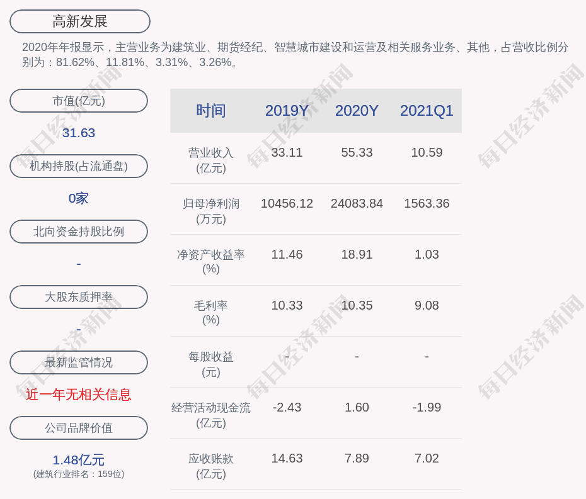Image resolution: width=586 pixels, height=499 pixels.
Task: Click the 应收账款(亿元) row label
Action: 211,466
